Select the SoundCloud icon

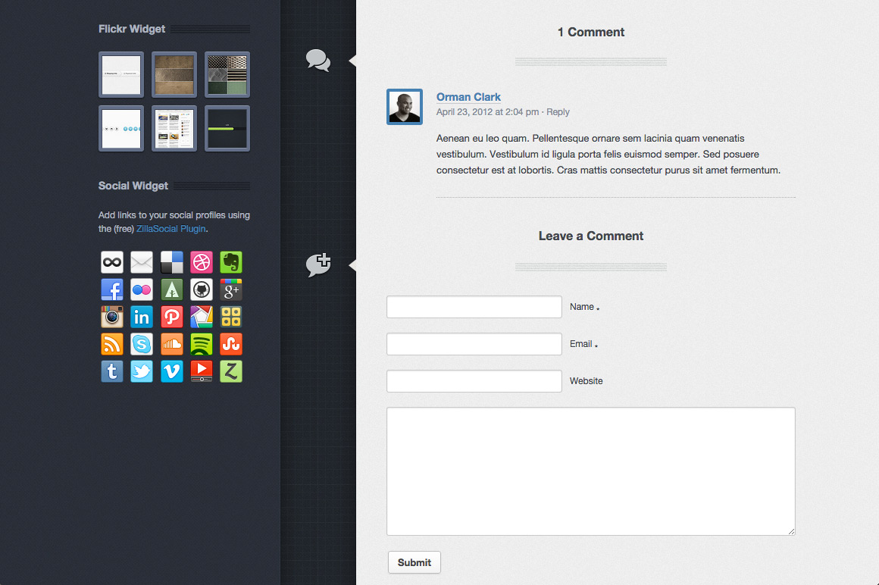pos(171,344)
